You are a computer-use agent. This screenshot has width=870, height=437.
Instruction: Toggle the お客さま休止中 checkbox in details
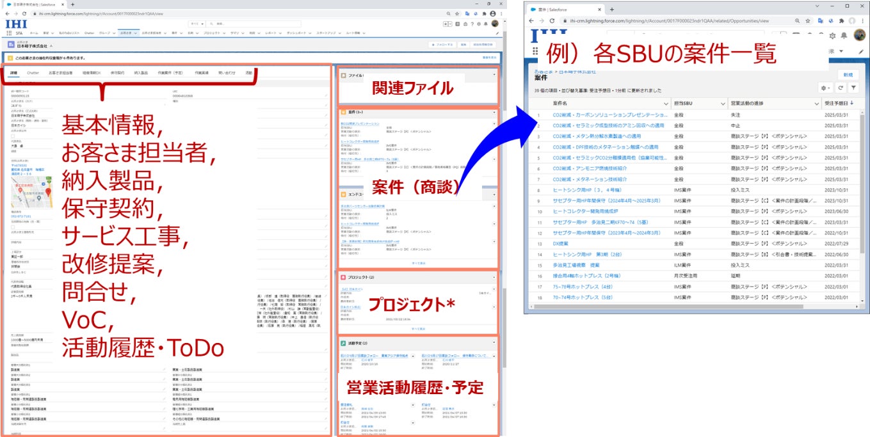click(x=13, y=136)
